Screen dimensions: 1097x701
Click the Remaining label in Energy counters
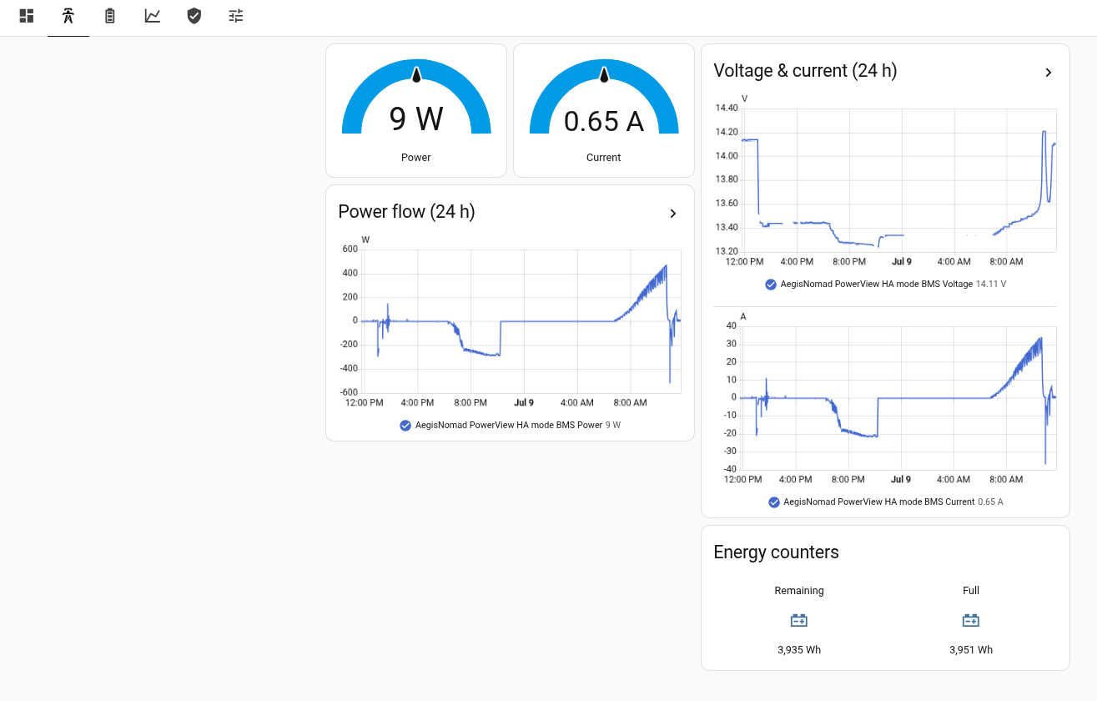click(x=799, y=591)
